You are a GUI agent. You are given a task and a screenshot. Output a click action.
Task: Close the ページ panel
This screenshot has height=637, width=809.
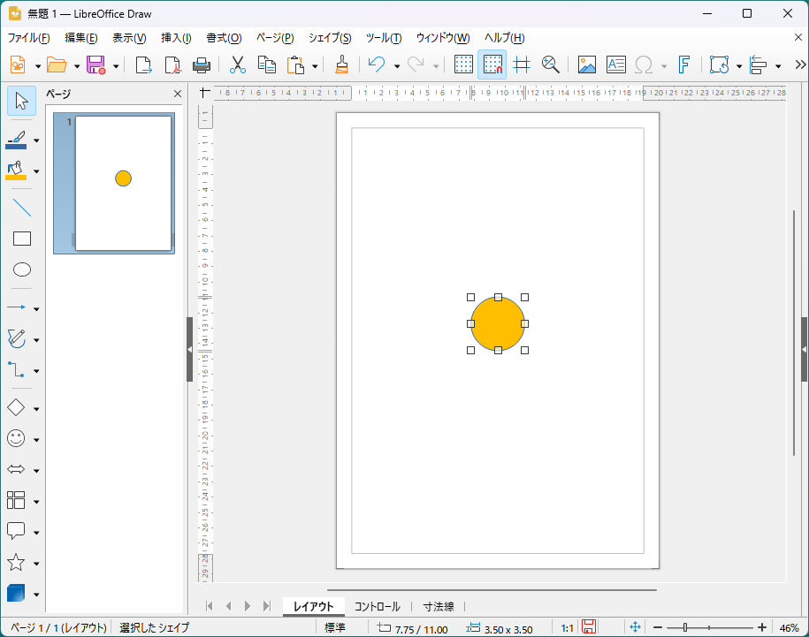click(177, 94)
